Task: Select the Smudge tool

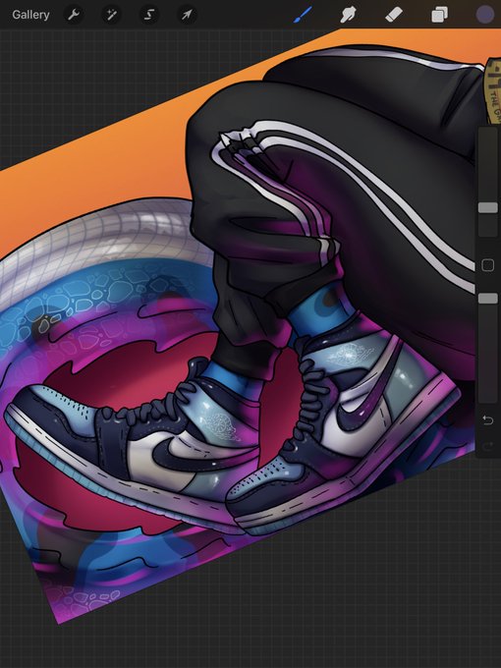Action: (x=348, y=15)
